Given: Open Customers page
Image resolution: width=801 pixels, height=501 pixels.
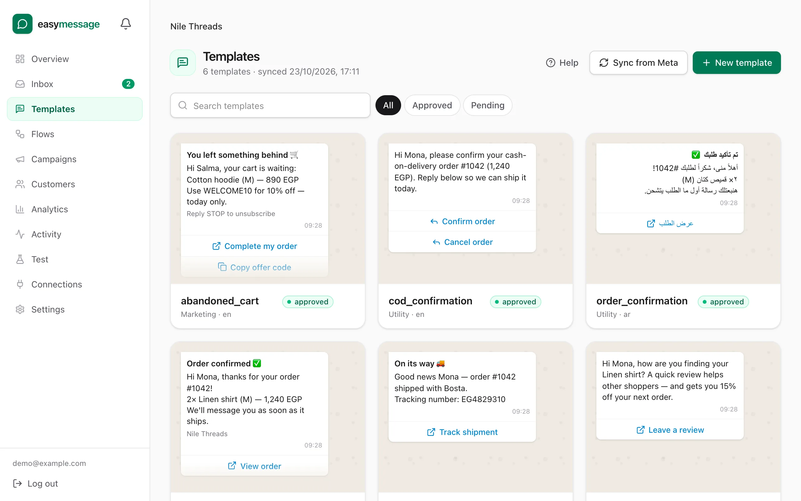Looking at the screenshot, I should coord(75,184).
